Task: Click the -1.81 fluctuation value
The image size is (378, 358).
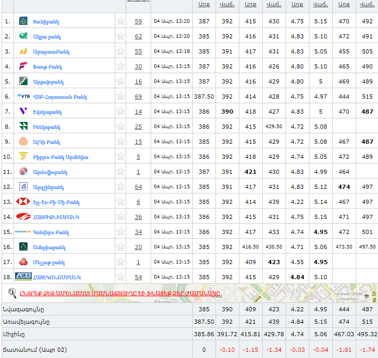Action: [x=344, y=350]
